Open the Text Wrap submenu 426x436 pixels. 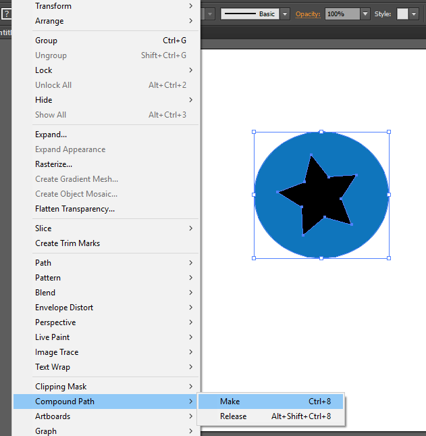pos(107,367)
